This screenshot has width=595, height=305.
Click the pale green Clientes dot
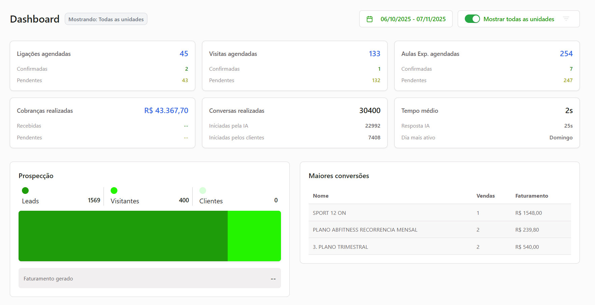(203, 191)
